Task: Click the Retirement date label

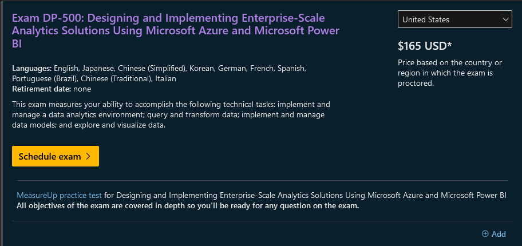Action: click(42, 89)
